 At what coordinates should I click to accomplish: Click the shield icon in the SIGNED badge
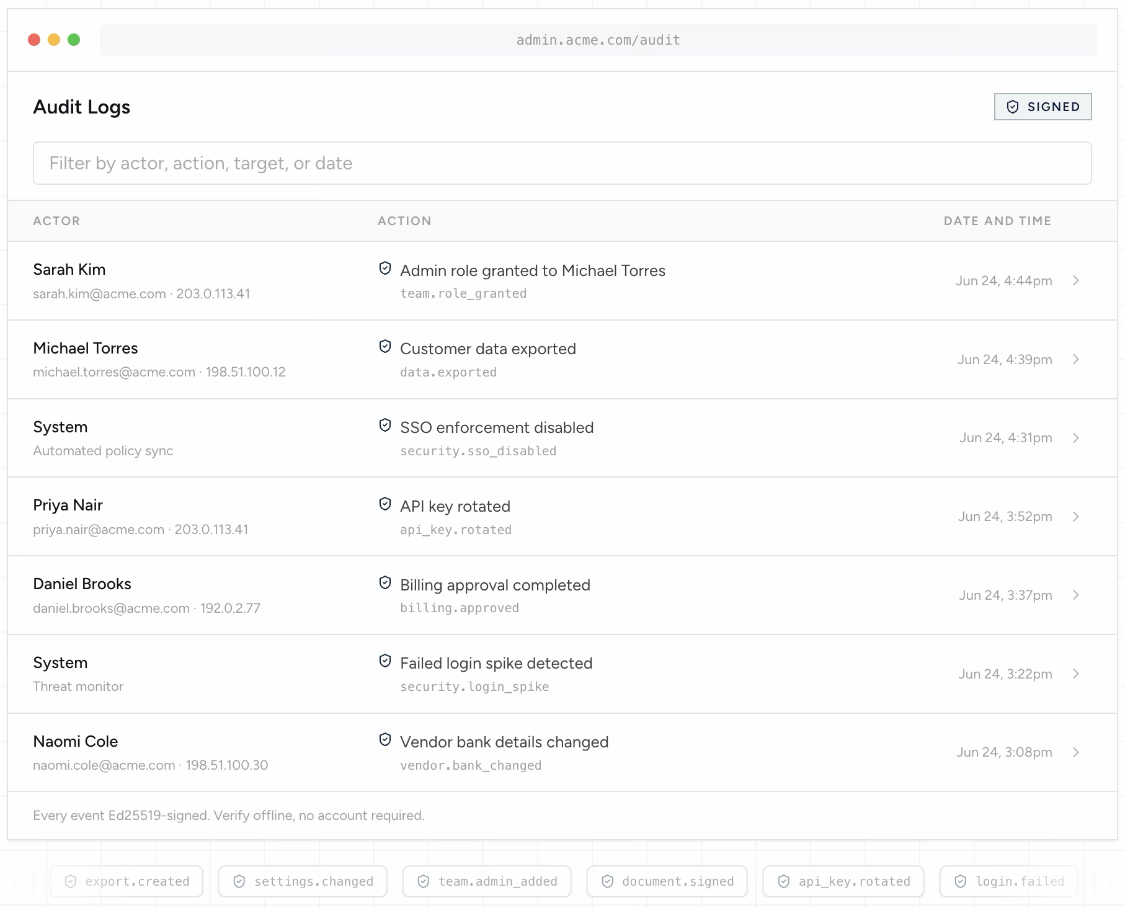click(x=1013, y=107)
